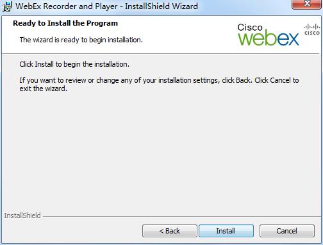The image size is (323, 245).
Task: Select the WebEx Recorder and Player title text
Action: (67, 6)
